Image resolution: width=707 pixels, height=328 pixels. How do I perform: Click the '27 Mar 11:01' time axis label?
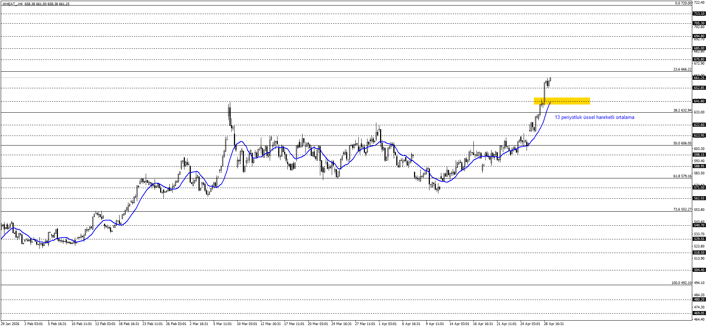(365, 324)
